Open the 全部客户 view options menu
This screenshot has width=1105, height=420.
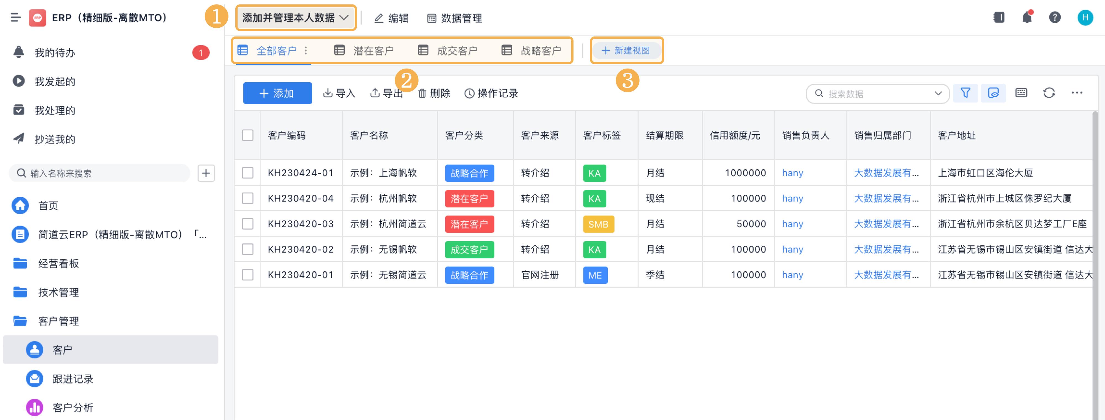[306, 50]
